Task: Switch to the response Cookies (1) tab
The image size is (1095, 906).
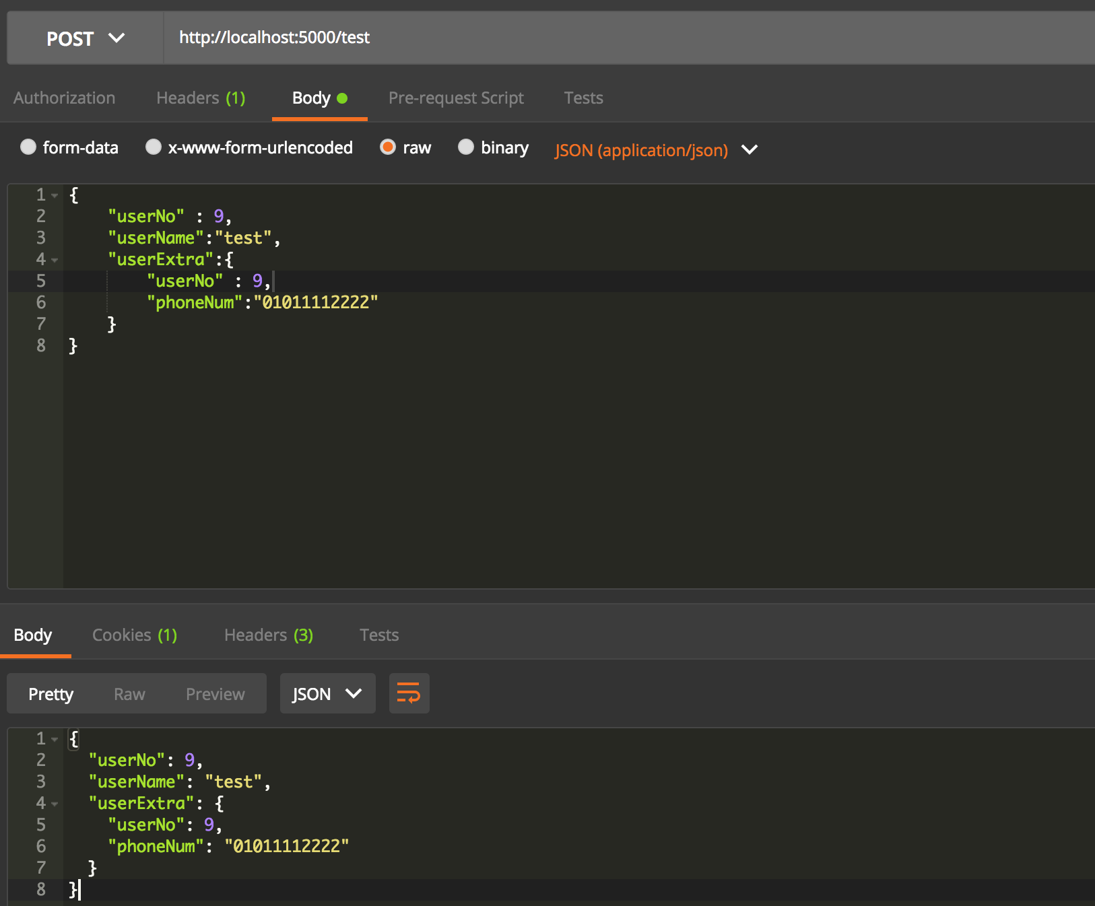Action: click(135, 635)
